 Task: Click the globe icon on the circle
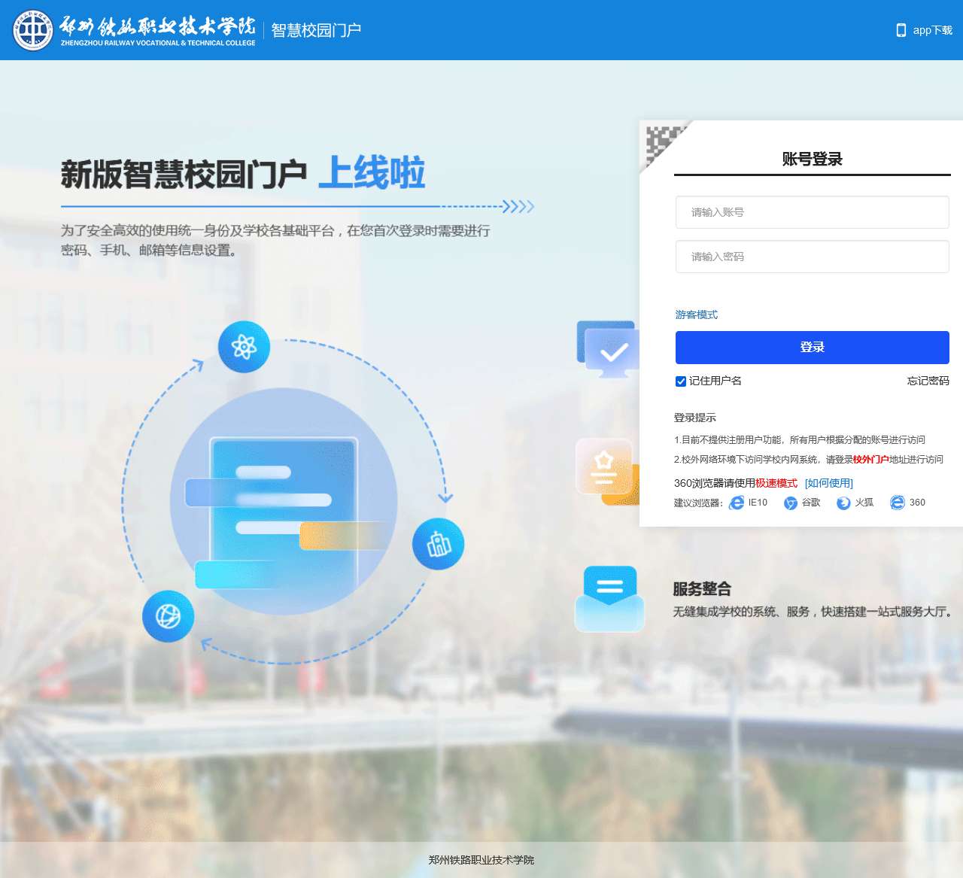pos(169,617)
